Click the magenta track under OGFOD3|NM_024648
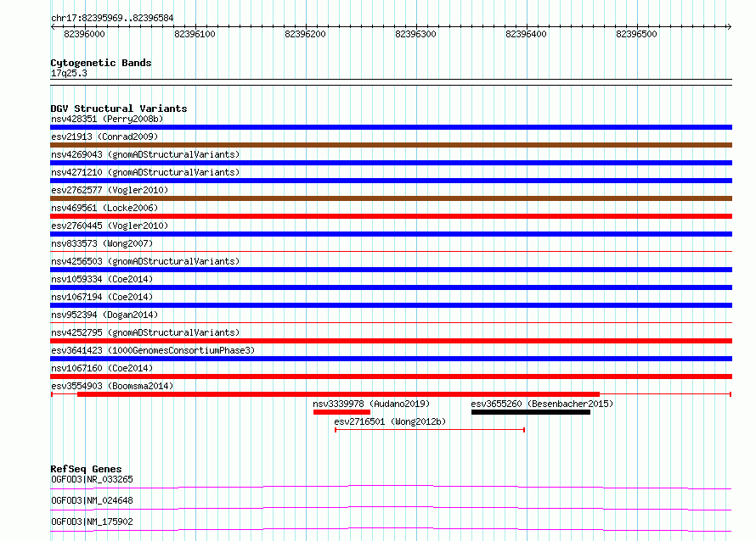 pyautogui.click(x=391, y=508)
